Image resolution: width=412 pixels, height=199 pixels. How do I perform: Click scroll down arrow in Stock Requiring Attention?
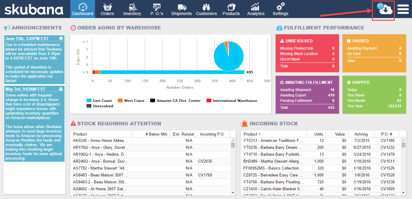[x=233, y=193]
